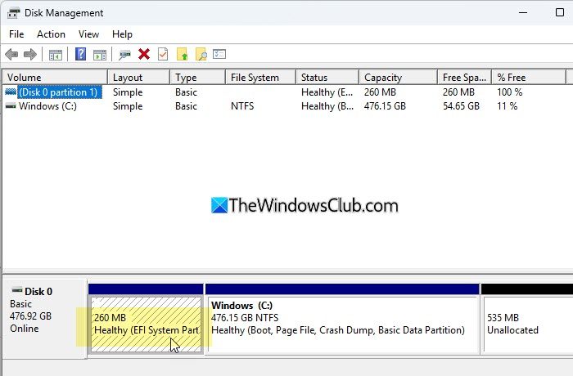The image size is (573, 376).
Task: Sort by the Free Space column header
Action: pos(464,78)
